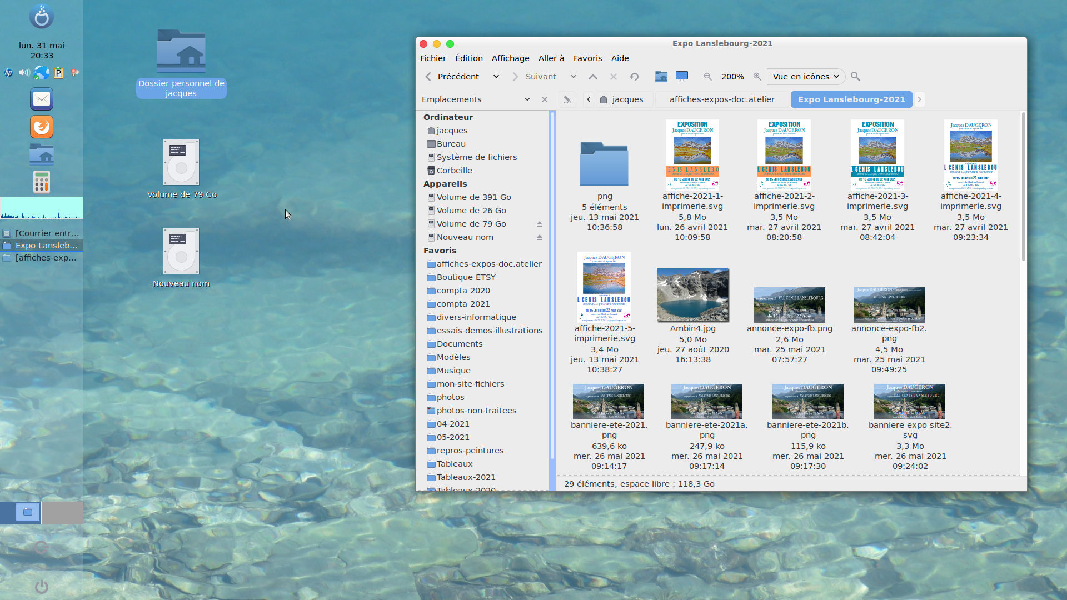Open Dossier personnel de jacques desktop icon
The width and height of the screenshot is (1067, 600).
pyautogui.click(x=181, y=64)
